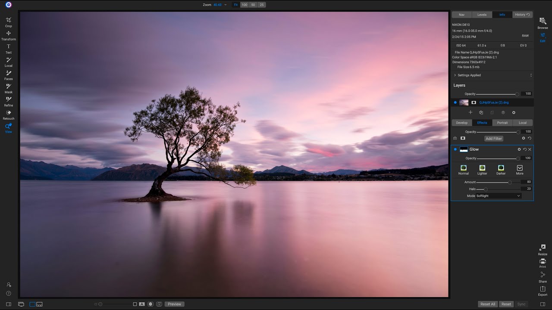Switch to the Develop tab

[x=461, y=123]
